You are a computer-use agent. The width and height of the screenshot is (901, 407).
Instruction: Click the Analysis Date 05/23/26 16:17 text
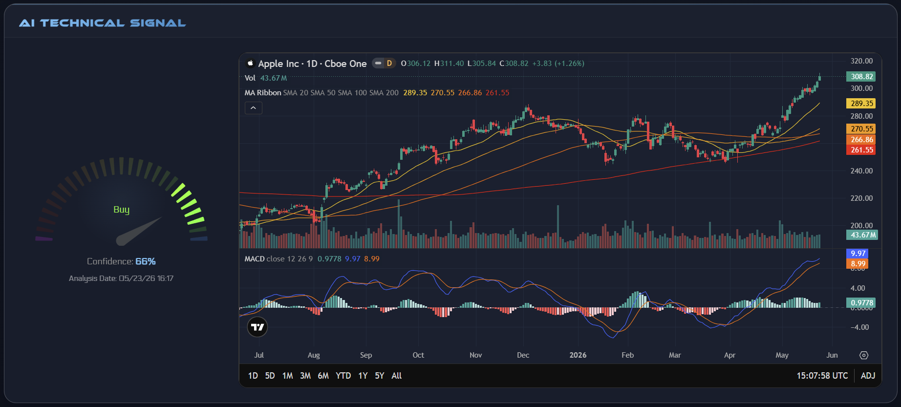point(121,278)
